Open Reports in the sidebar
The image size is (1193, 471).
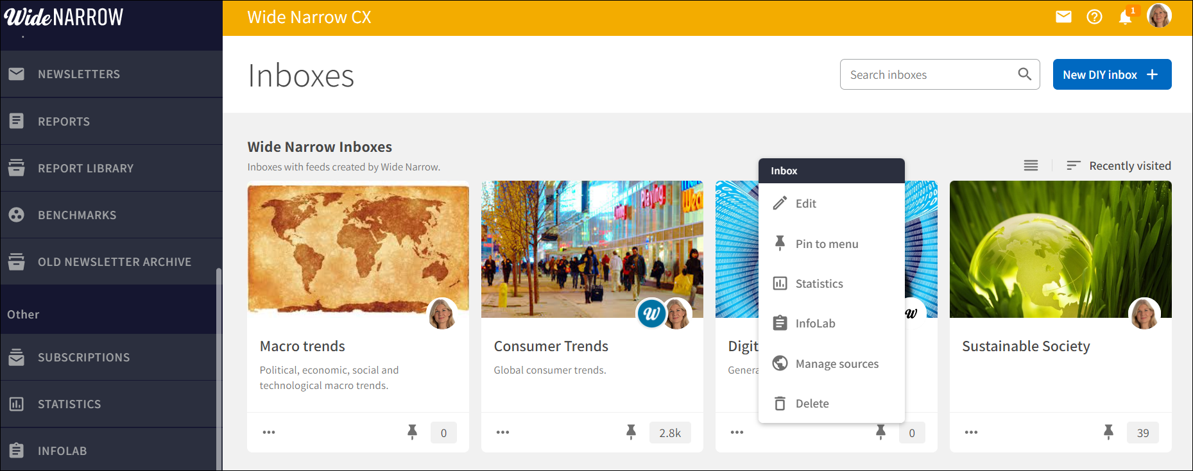111,121
